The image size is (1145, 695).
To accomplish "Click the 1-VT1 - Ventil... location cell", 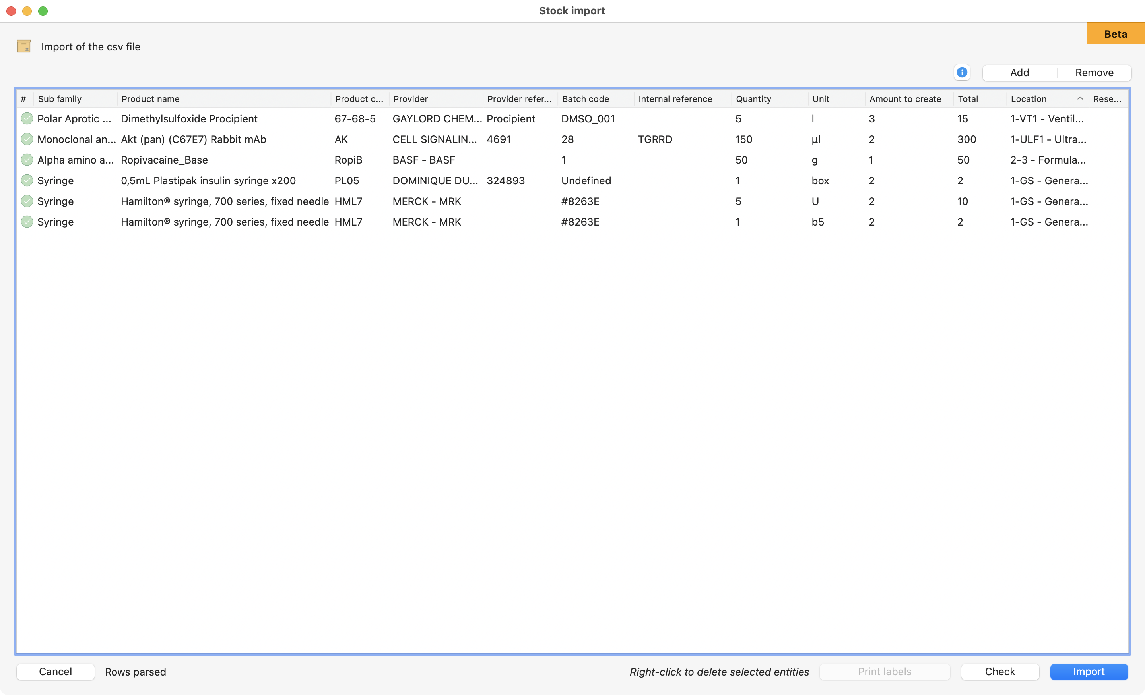I will [x=1047, y=119].
